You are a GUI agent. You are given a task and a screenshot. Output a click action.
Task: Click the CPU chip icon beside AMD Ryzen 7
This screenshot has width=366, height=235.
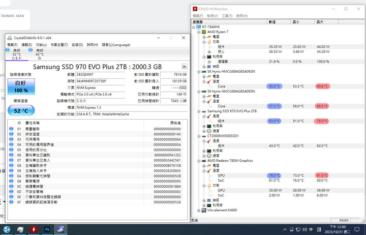tap(204, 32)
